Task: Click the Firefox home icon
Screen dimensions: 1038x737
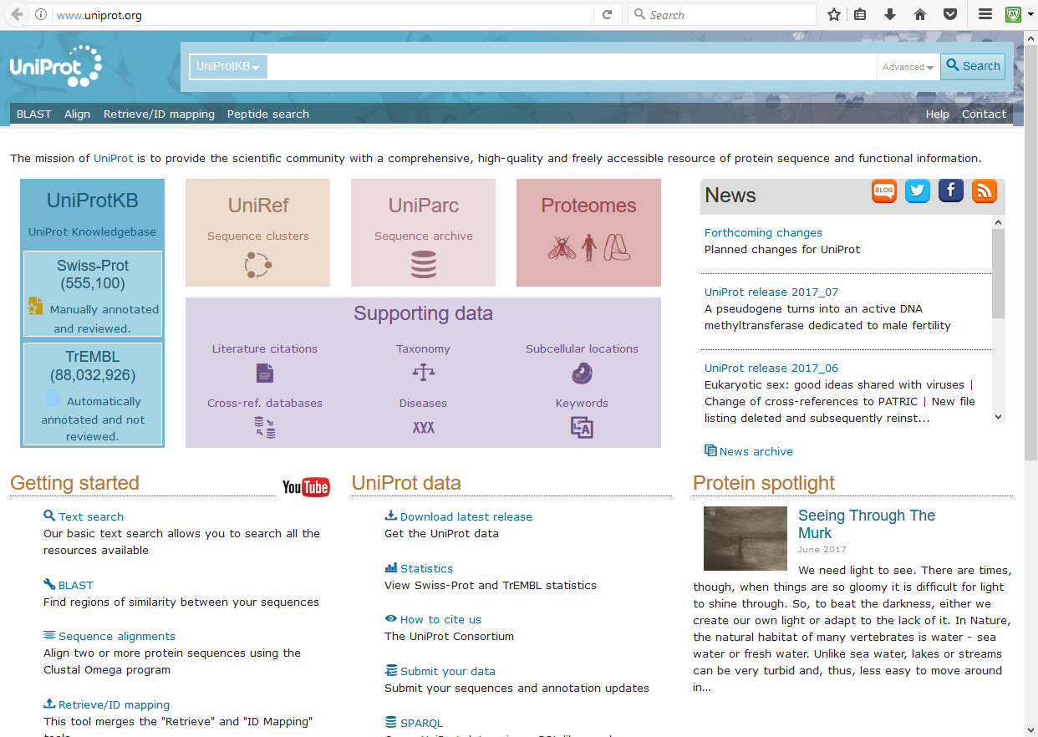Action: pos(920,14)
